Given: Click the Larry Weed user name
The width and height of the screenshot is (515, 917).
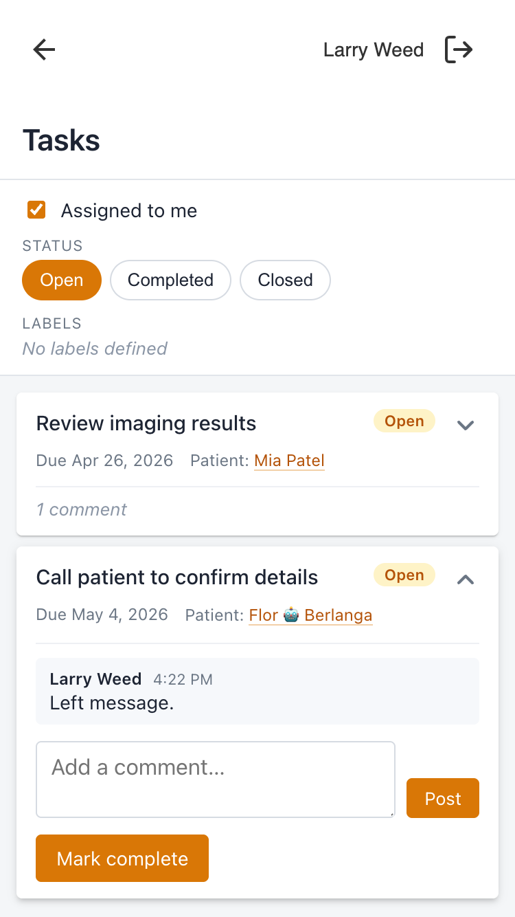Looking at the screenshot, I should pyautogui.click(x=373, y=50).
